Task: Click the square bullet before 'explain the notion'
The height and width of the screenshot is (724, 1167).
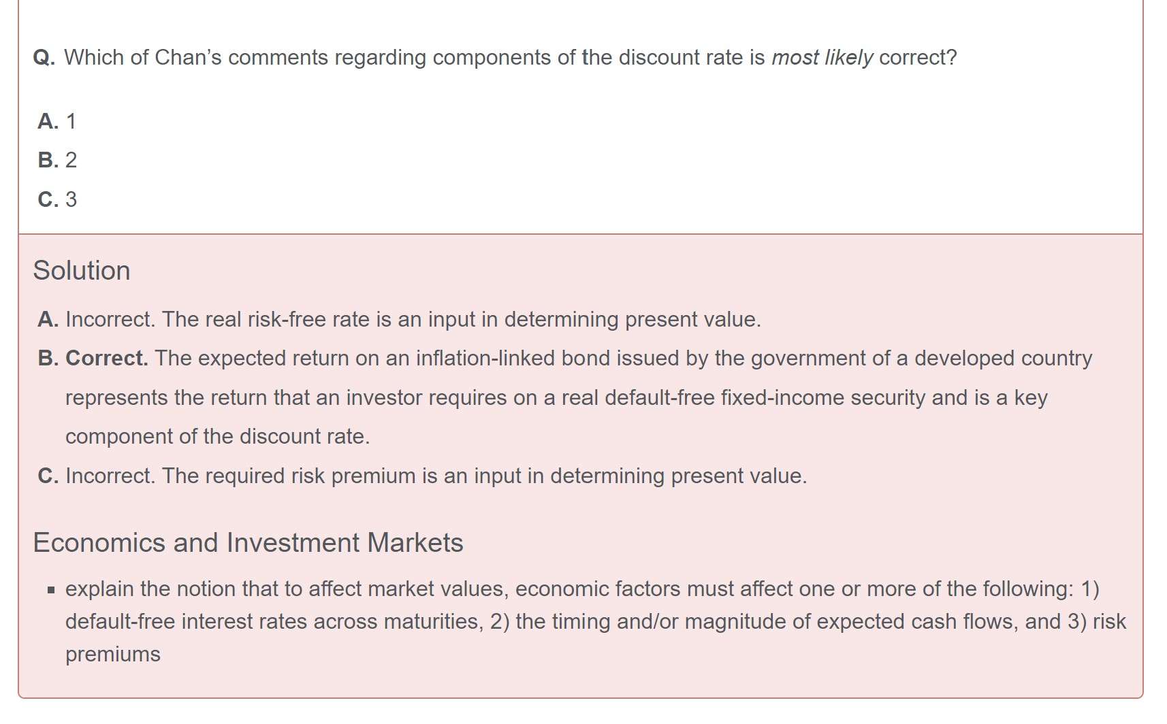Action: 51,590
